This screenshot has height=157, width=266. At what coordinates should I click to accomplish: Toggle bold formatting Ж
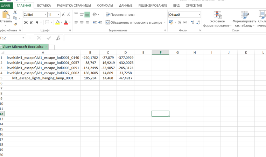click(26, 22)
